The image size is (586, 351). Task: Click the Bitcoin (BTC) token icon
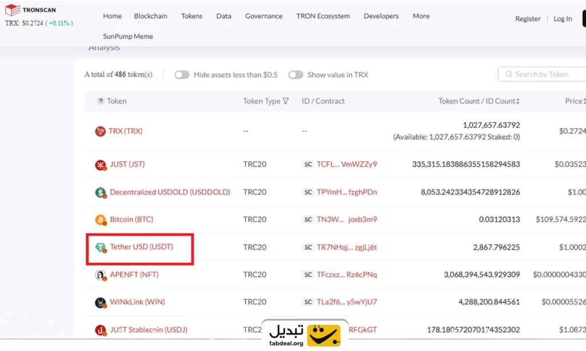click(x=100, y=220)
